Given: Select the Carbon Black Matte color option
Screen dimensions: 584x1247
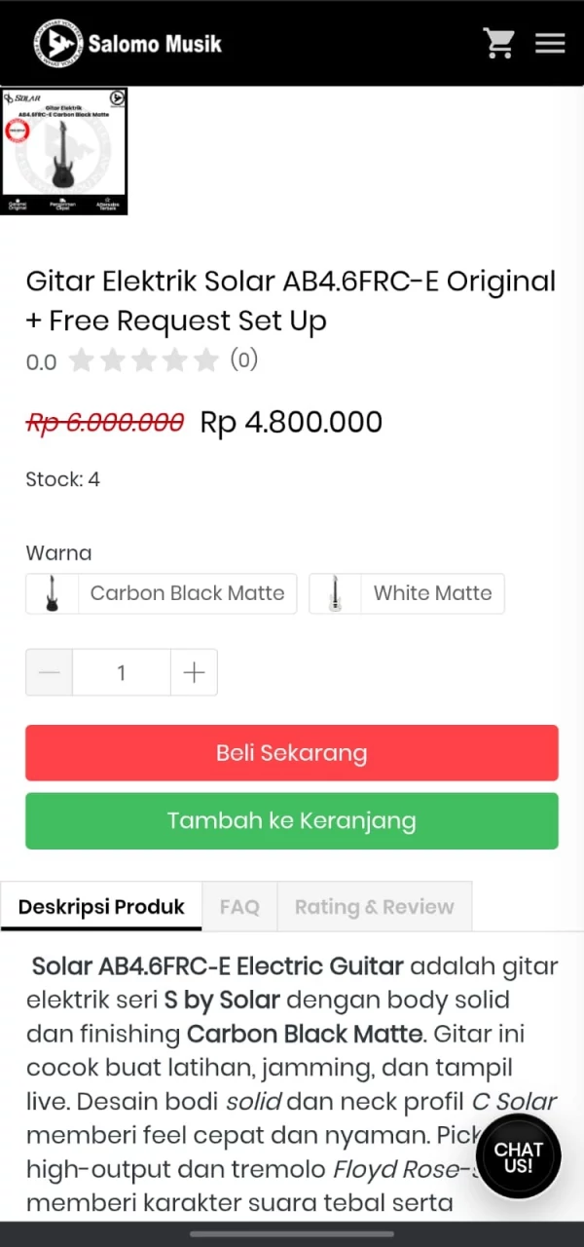Looking at the screenshot, I should click(161, 593).
